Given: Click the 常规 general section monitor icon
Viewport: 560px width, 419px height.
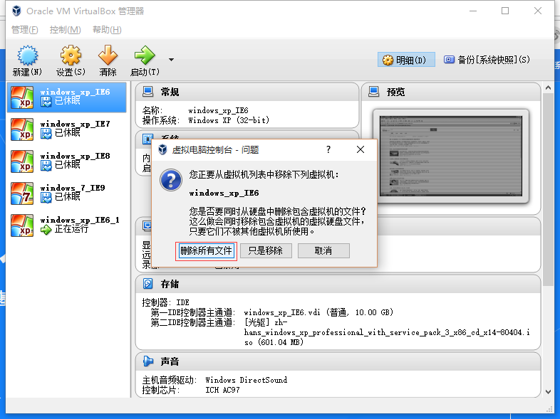Looking at the screenshot, I should [148, 92].
